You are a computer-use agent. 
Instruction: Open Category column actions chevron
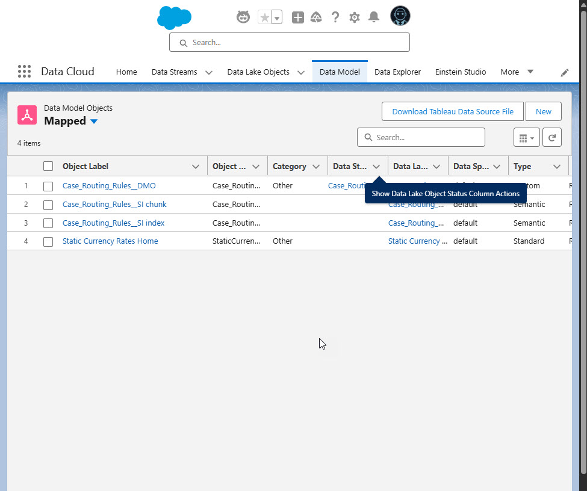pos(316,167)
